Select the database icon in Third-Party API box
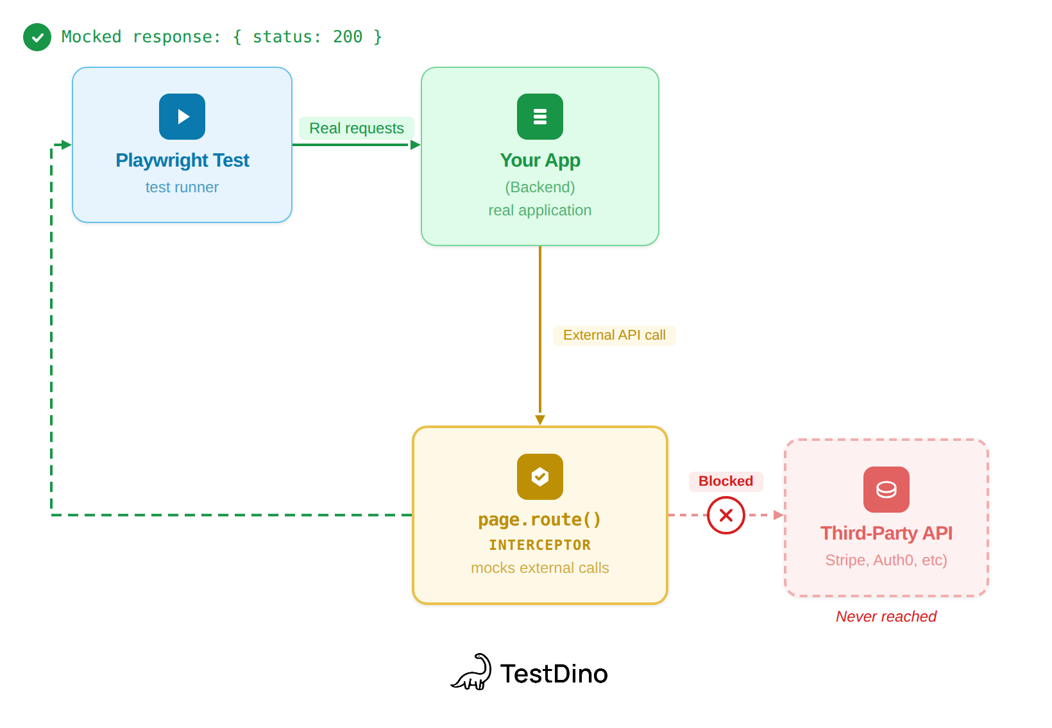 click(886, 490)
